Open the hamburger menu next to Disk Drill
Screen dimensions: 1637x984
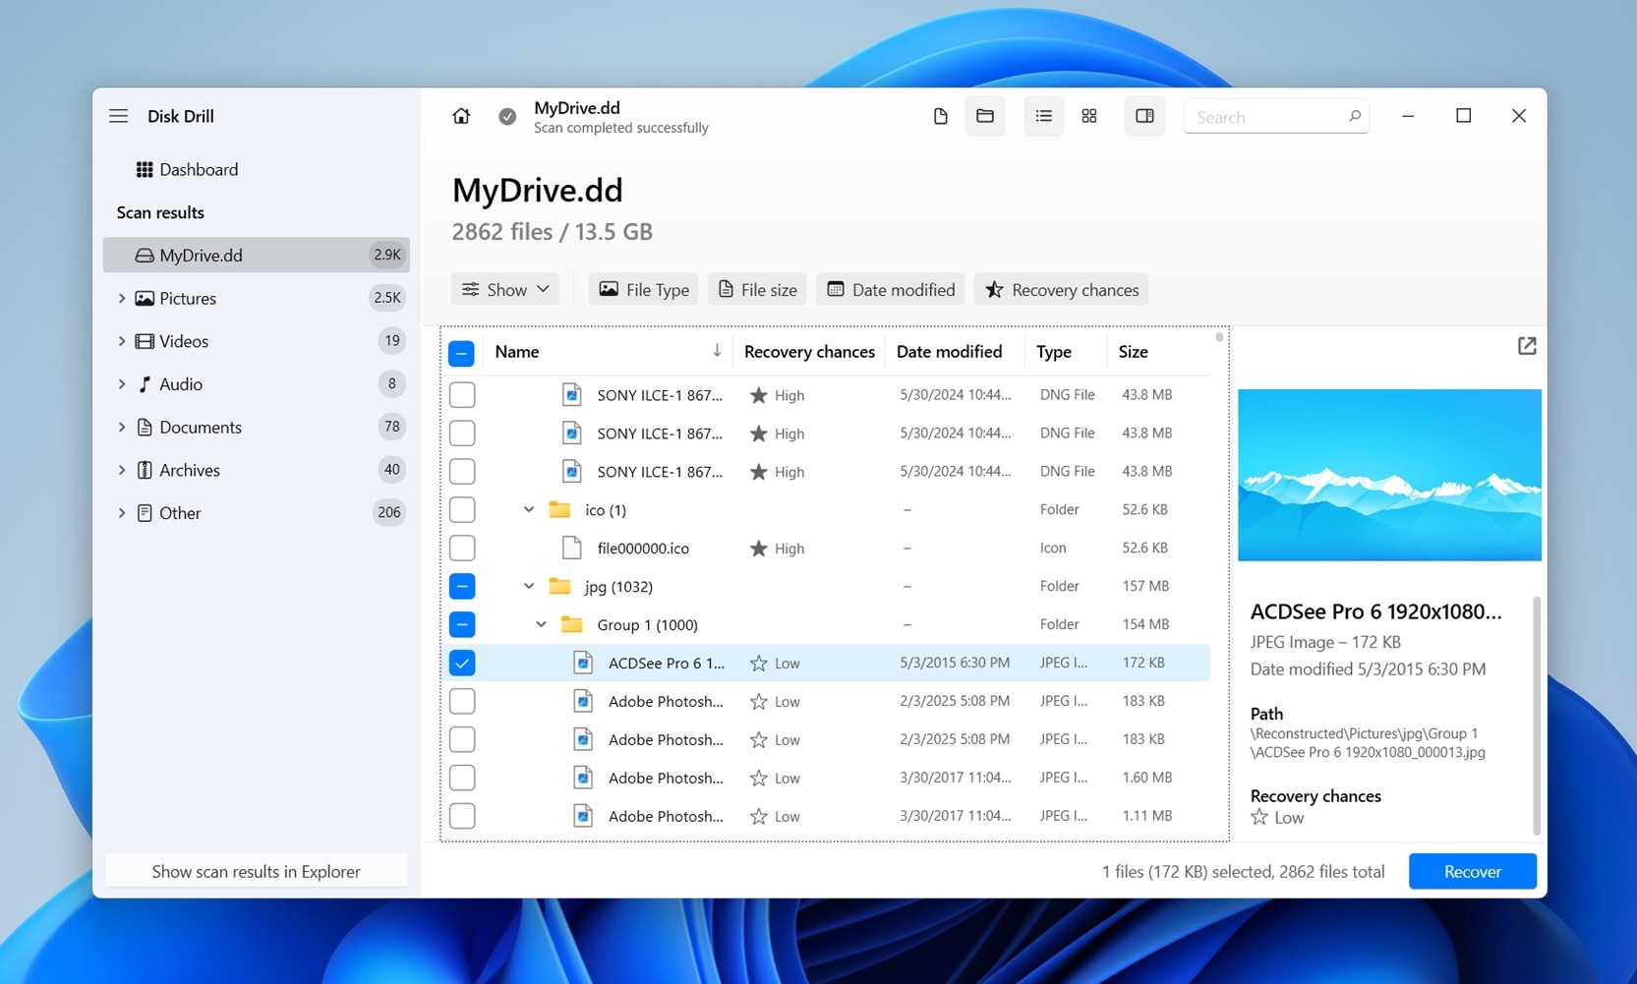click(x=119, y=116)
